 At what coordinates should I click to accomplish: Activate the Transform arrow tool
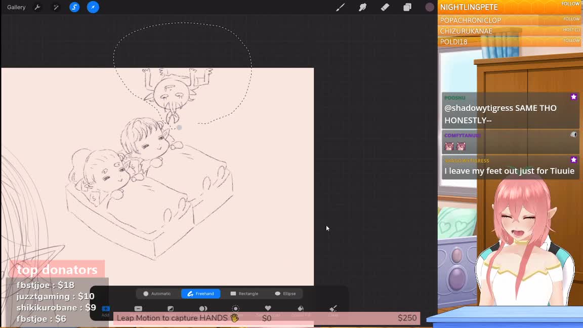point(93,7)
